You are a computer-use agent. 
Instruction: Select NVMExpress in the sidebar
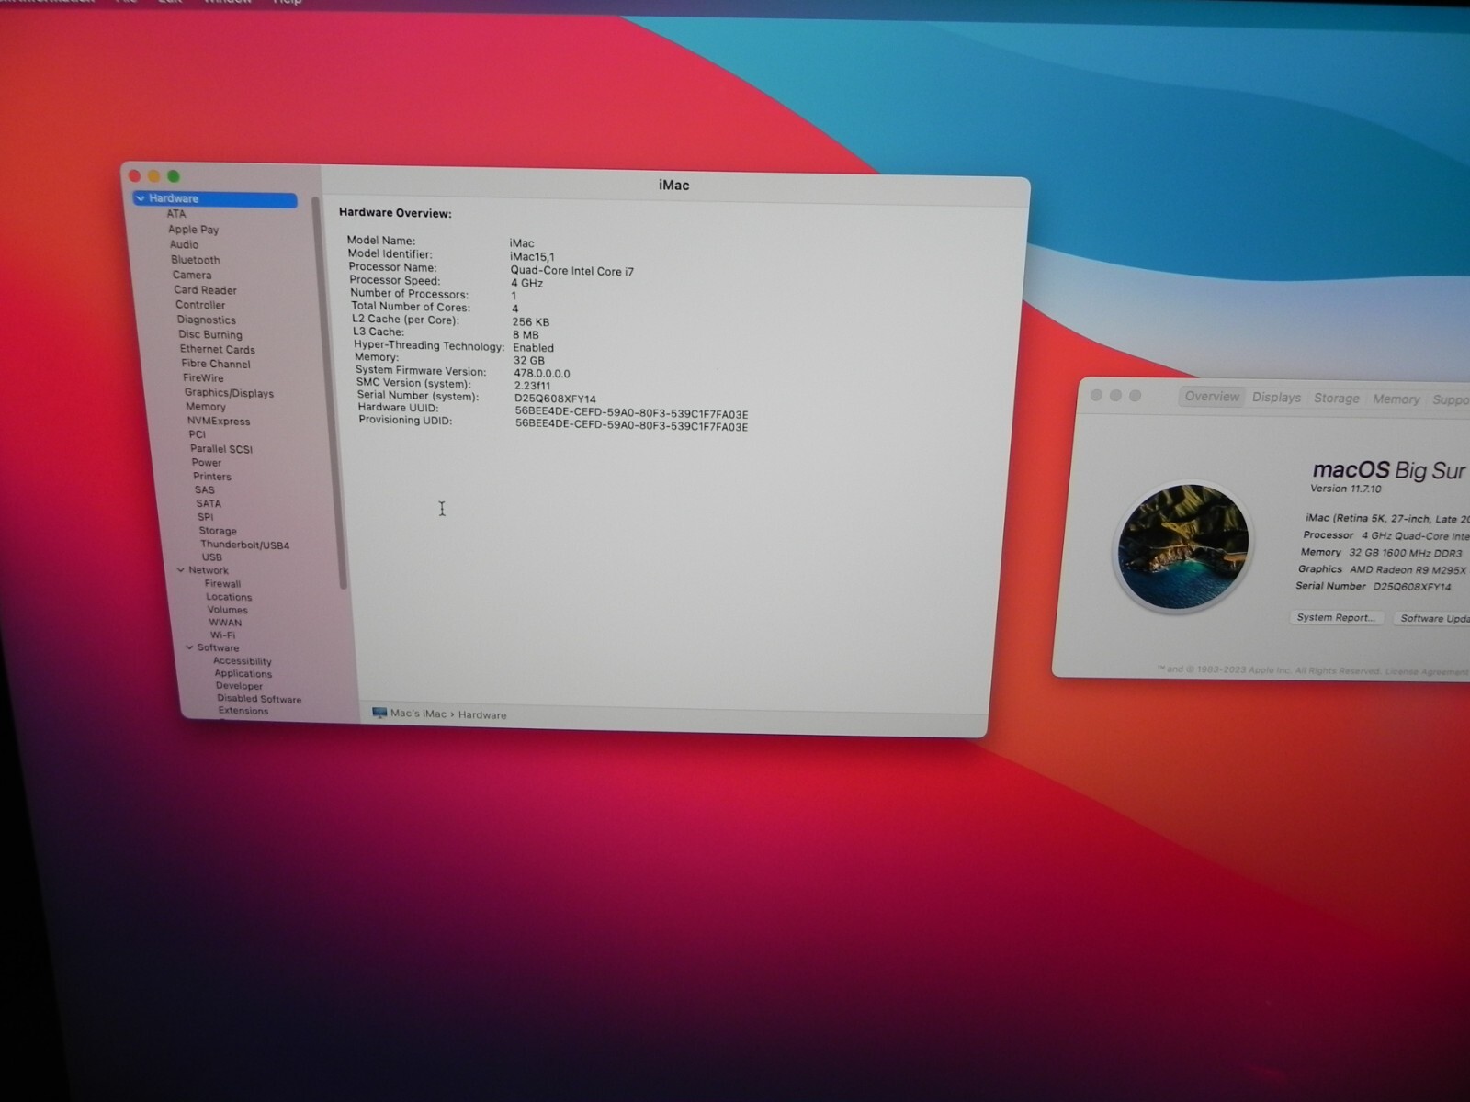(219, 421)
